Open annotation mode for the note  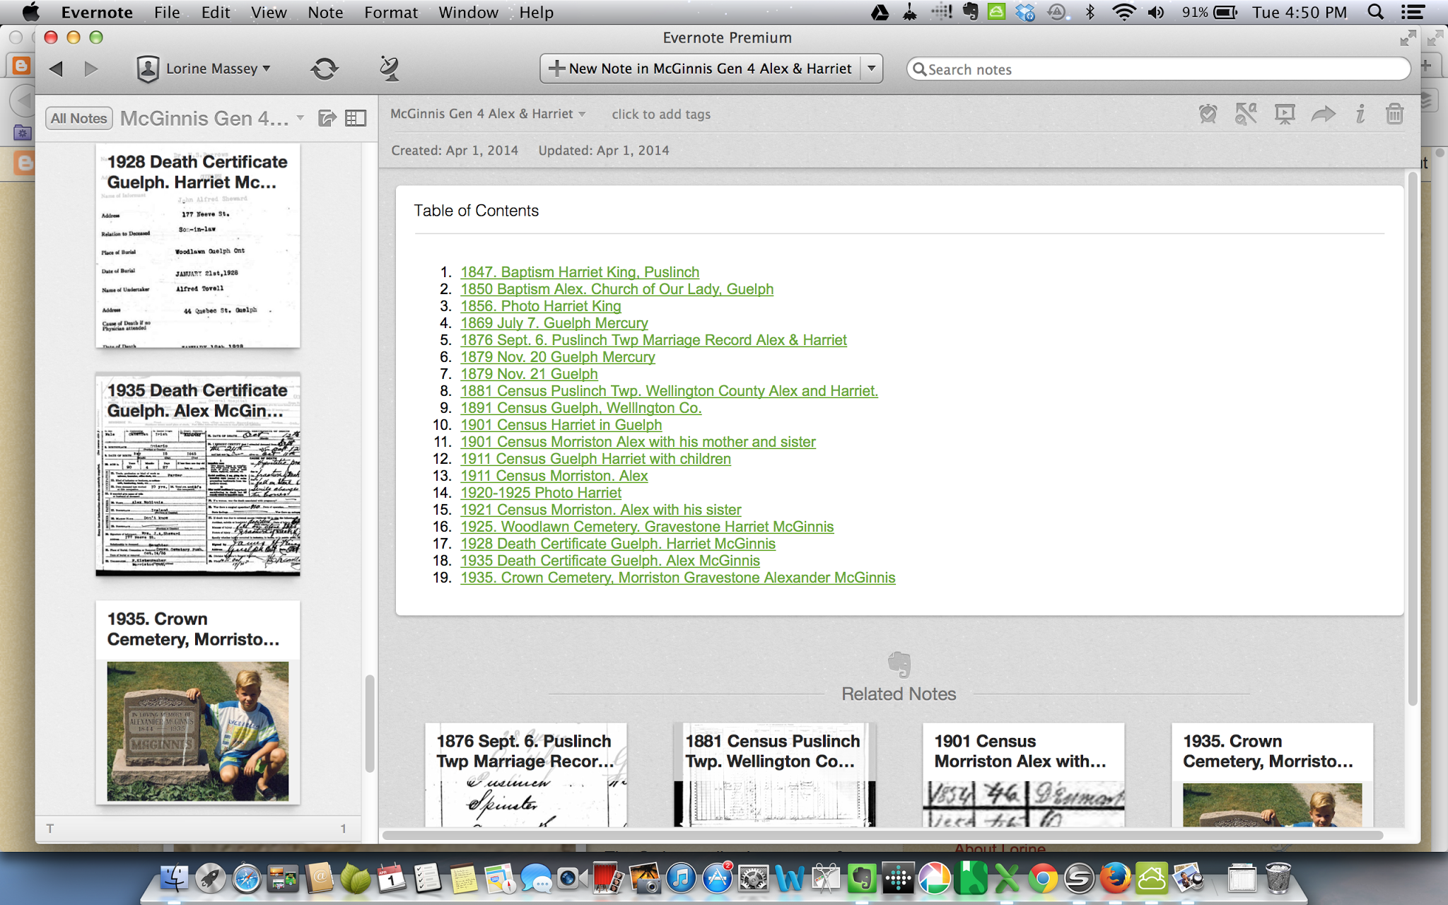tap(1246, 113)
